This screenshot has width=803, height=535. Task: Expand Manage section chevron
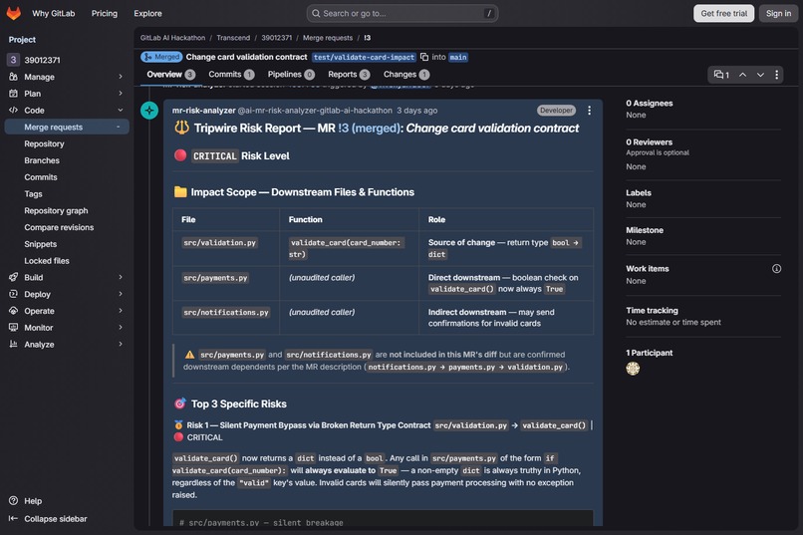click(121, 77)
